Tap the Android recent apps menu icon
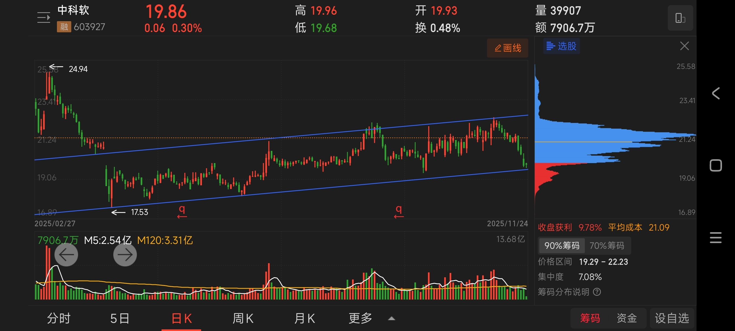 [x=715, y=238]
